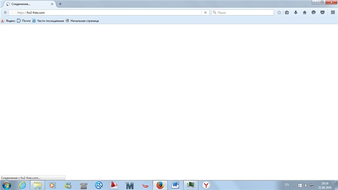Open the red lips taskbar icon
The image size is (338, 190).
pos(145,185)
